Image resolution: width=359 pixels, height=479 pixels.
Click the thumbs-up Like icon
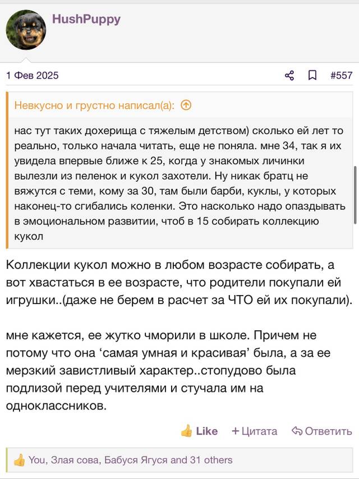[186, 431]
